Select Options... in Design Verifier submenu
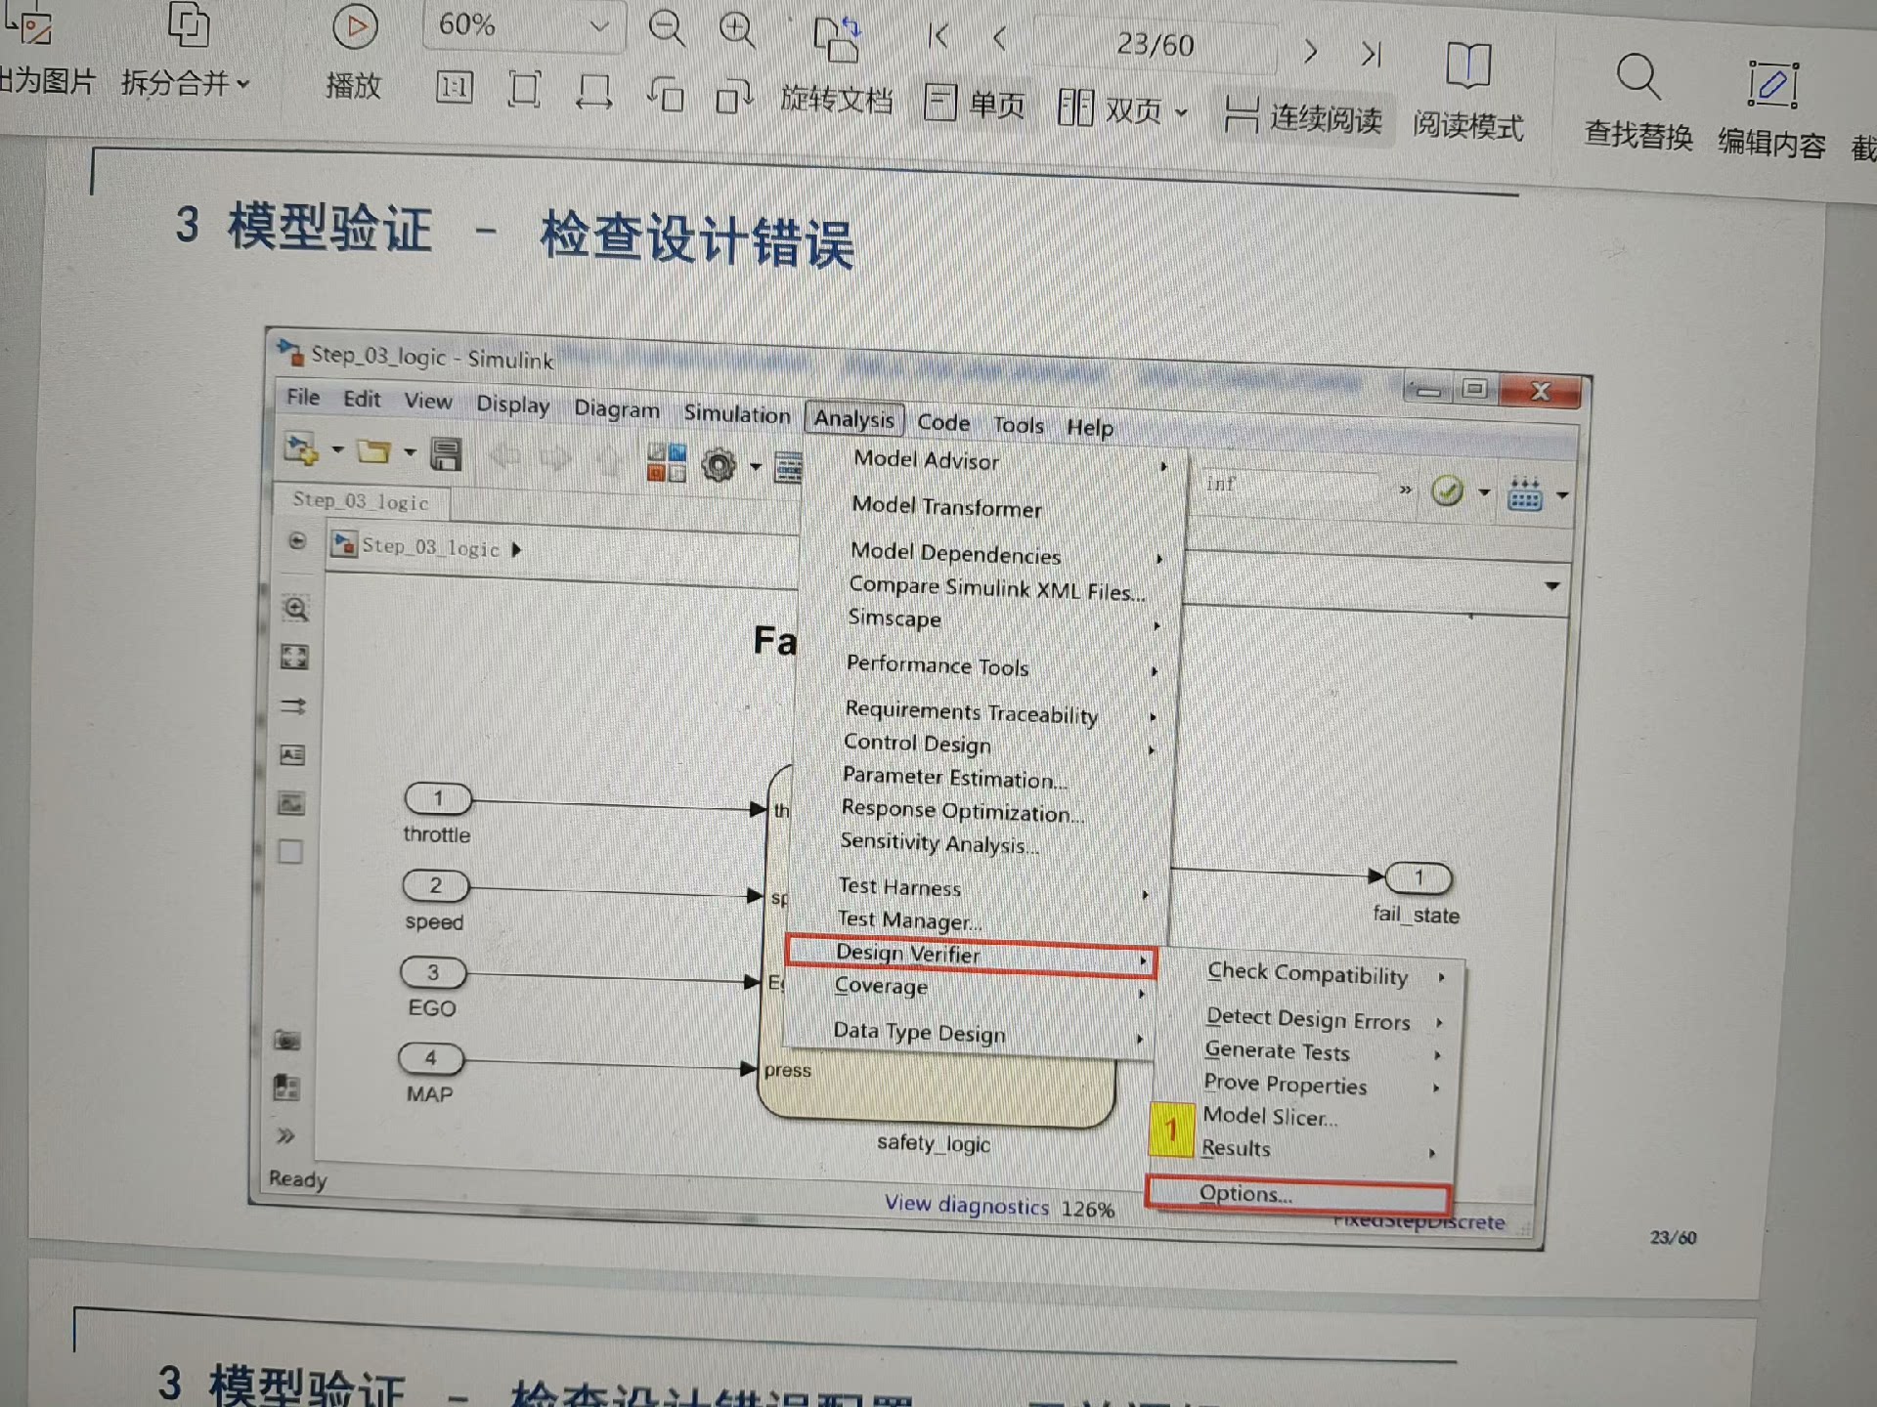This screenshot has height=1407, width=1877. (x=1247, y=1193)
